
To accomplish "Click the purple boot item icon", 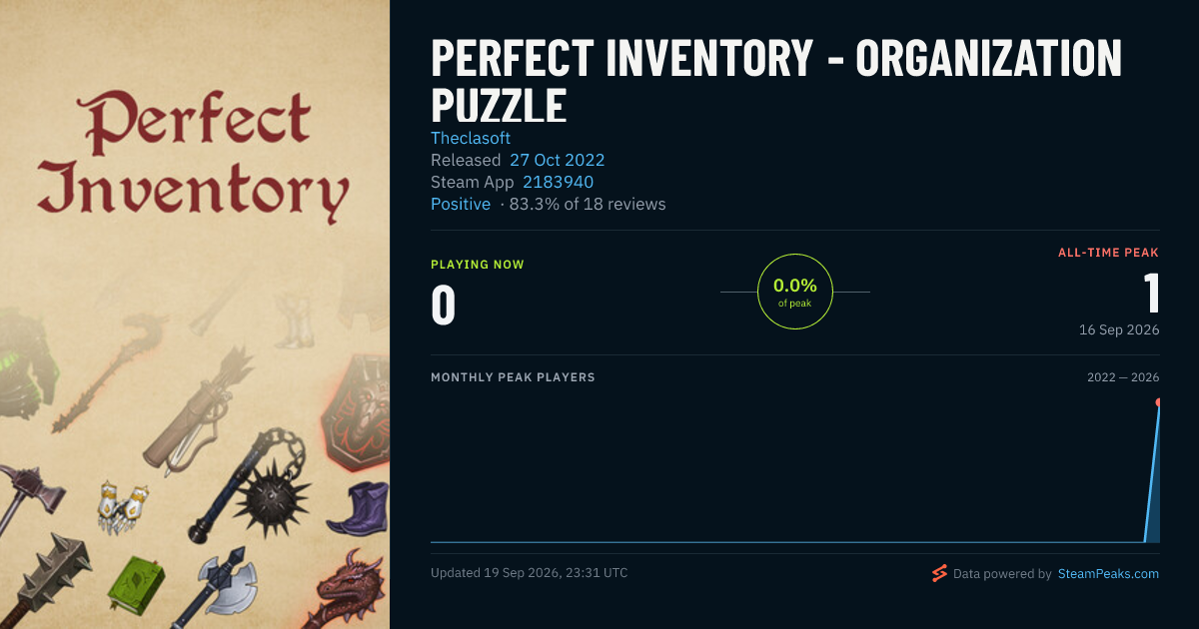I will (x=358, y=508).
